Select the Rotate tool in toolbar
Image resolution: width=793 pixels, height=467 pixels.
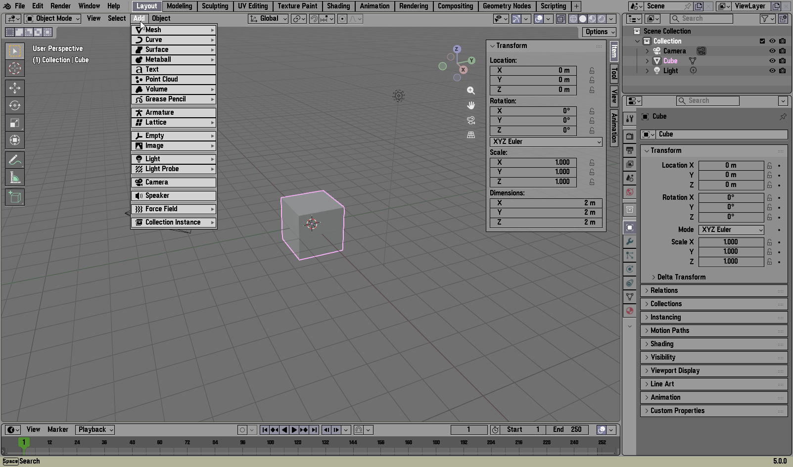point(15,105)
